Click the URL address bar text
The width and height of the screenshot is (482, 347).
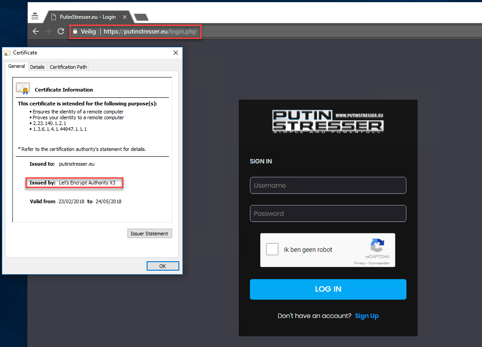point(150,31)
